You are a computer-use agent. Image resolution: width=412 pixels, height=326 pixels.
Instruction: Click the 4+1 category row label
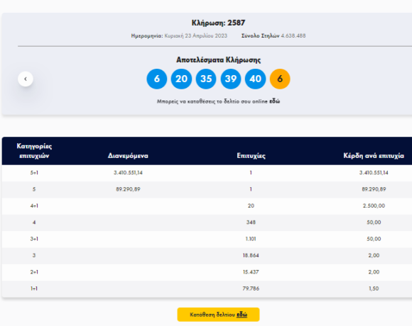34,206
